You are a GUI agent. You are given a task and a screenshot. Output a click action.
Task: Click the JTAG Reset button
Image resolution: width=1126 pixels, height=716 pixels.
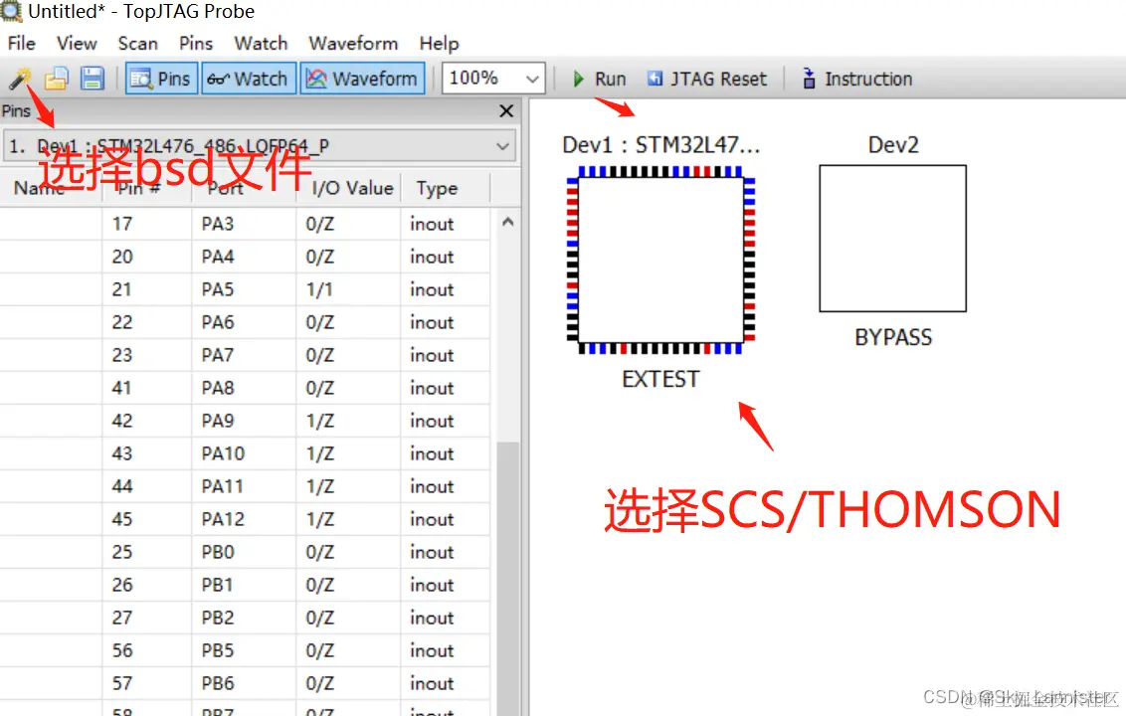(x=707, y=79)
